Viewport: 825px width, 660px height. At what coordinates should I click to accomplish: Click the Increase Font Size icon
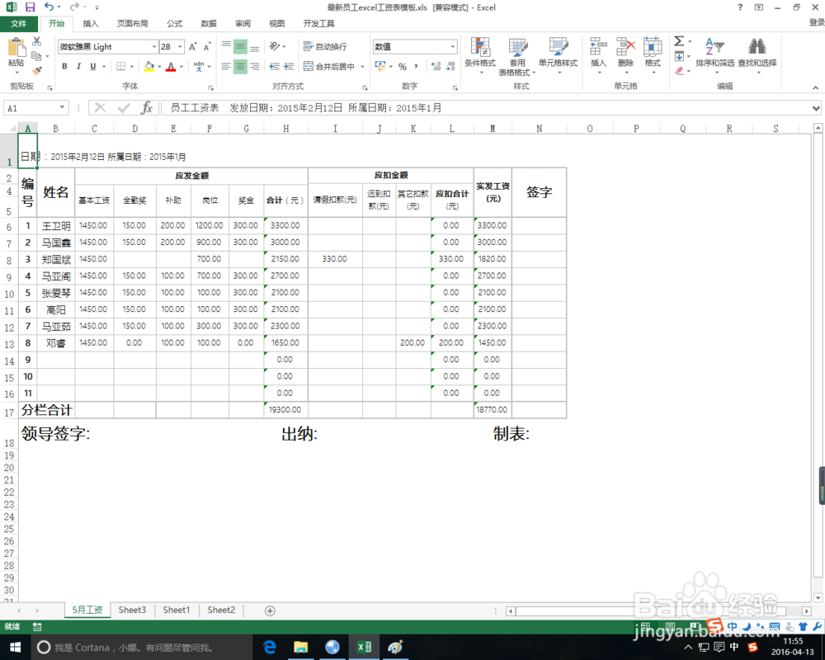tap(193, 47)
